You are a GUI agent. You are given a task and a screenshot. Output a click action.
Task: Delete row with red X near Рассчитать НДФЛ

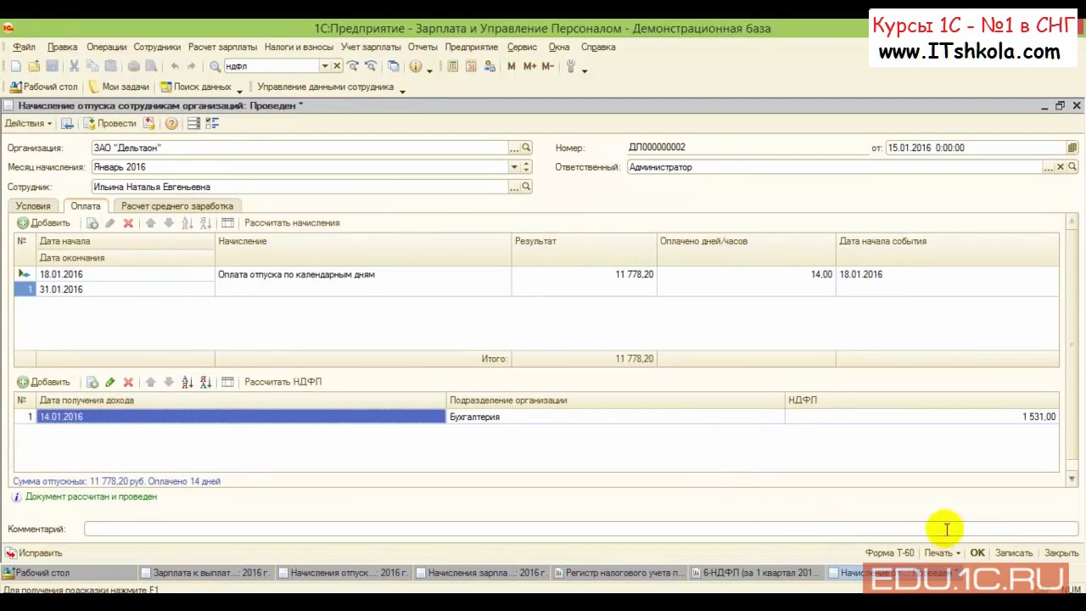(x=128, y=382)
